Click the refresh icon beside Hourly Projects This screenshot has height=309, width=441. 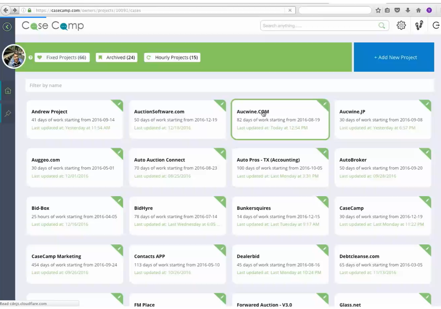coord(149,57)
